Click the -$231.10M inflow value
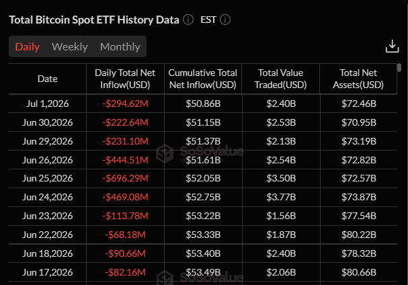 point(125,141)
